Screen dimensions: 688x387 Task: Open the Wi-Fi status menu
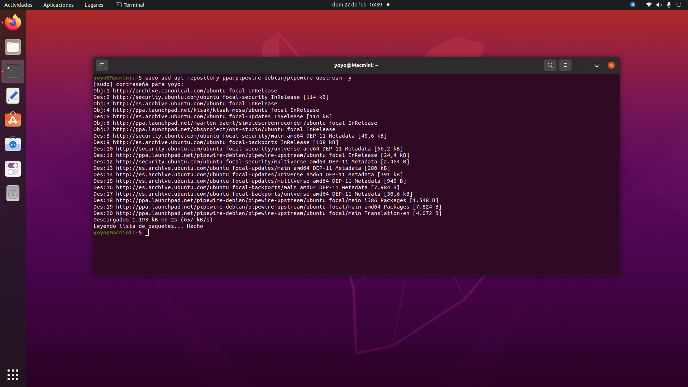click(x=649, y=5)
